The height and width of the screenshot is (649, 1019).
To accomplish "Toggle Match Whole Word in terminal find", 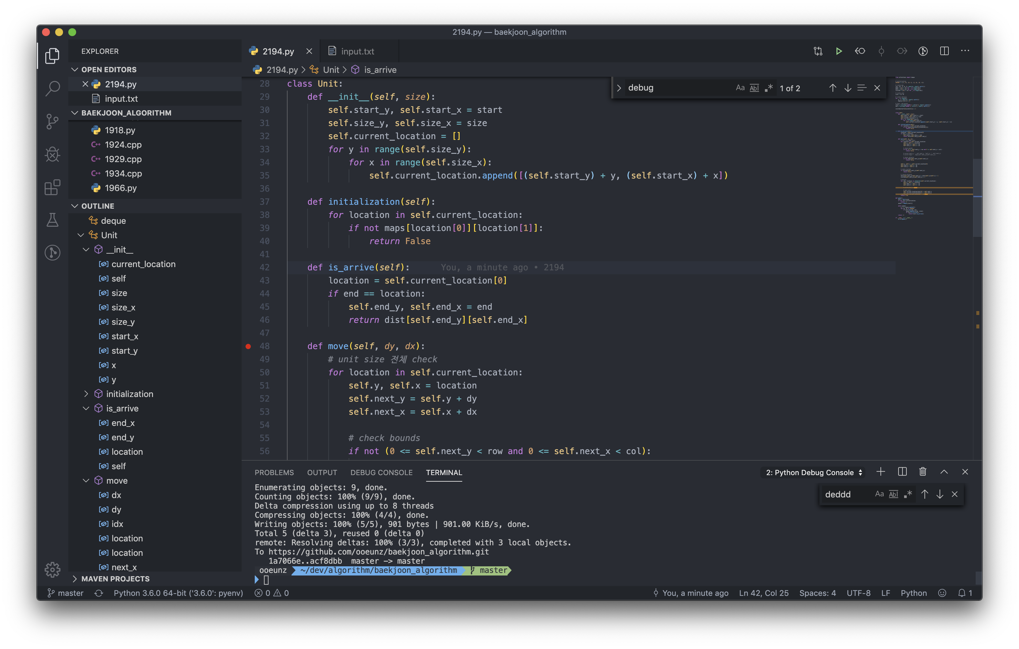I will click(x=893, y=494).
